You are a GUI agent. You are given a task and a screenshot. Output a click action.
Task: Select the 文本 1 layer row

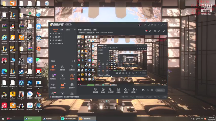(x=63, y=33)
